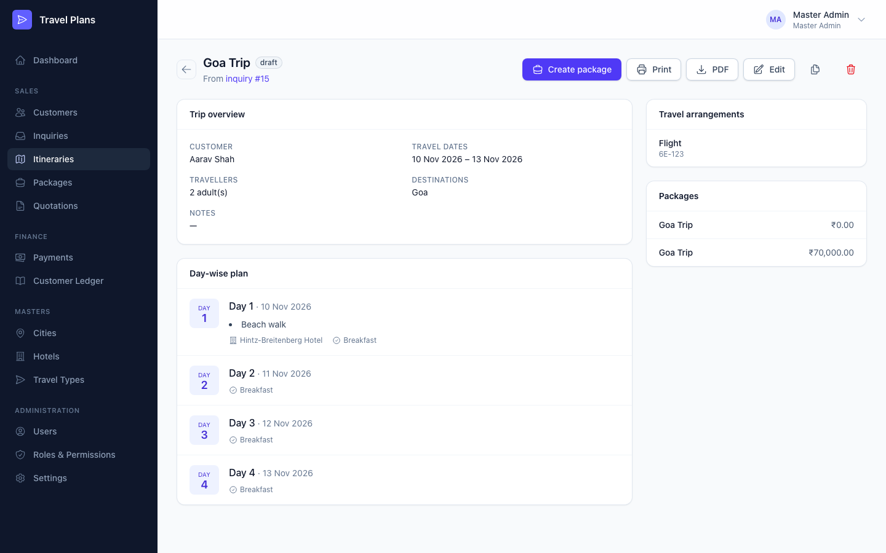886x553 pixels.
Task: Click the Inquiries inbox icon
Action: [20, 136]
